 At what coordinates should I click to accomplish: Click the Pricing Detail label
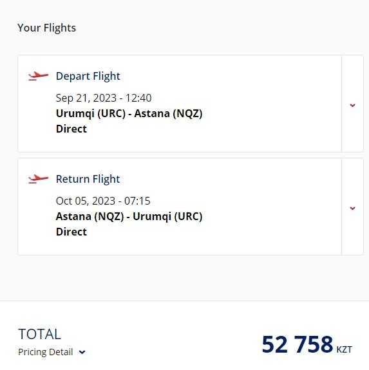click(46, 352)
